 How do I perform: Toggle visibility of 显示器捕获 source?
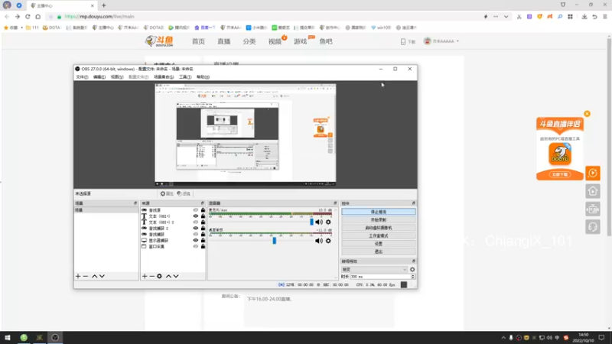click(196, 240)
